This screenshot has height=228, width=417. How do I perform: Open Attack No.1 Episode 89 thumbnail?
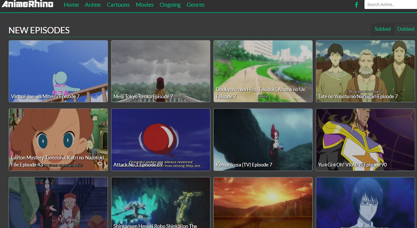coord(161,139)
